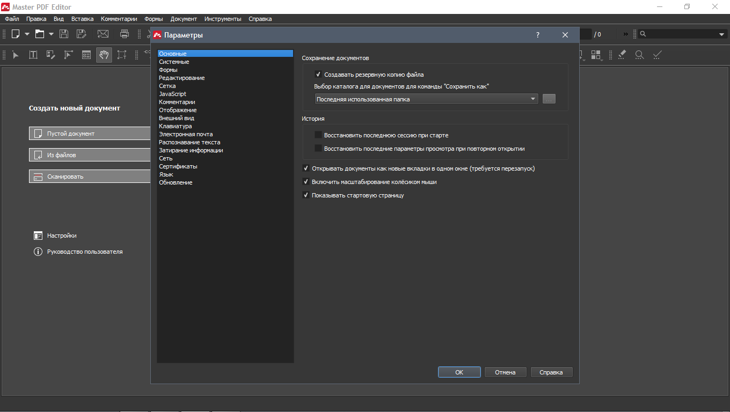The width and height of the screenshot is (730, 412).
Task: Select the Edit Text tool
Action: (33, 55)
